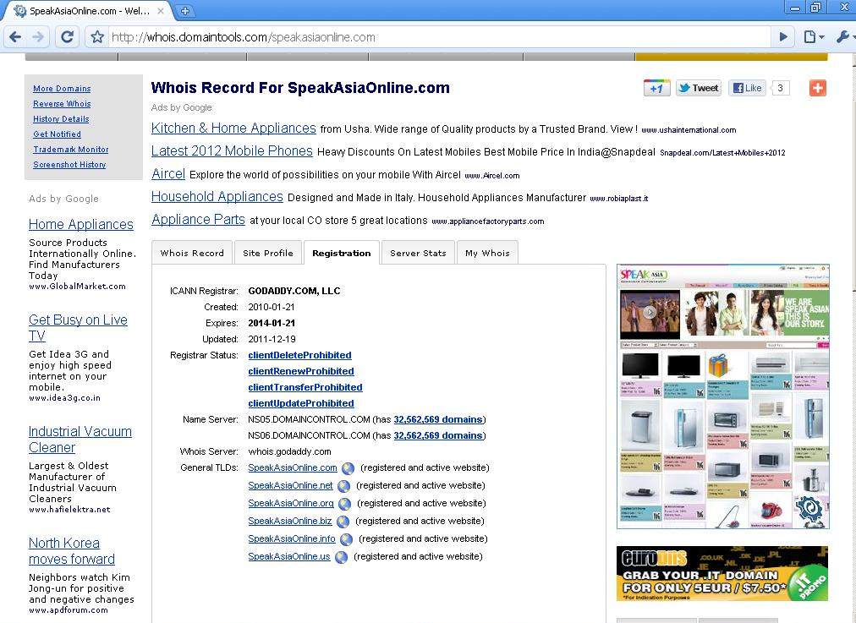Open NS05 name server's 32,562,569 domains link
The width and height of the screenshot is (856, 623).
coord(438,419)
